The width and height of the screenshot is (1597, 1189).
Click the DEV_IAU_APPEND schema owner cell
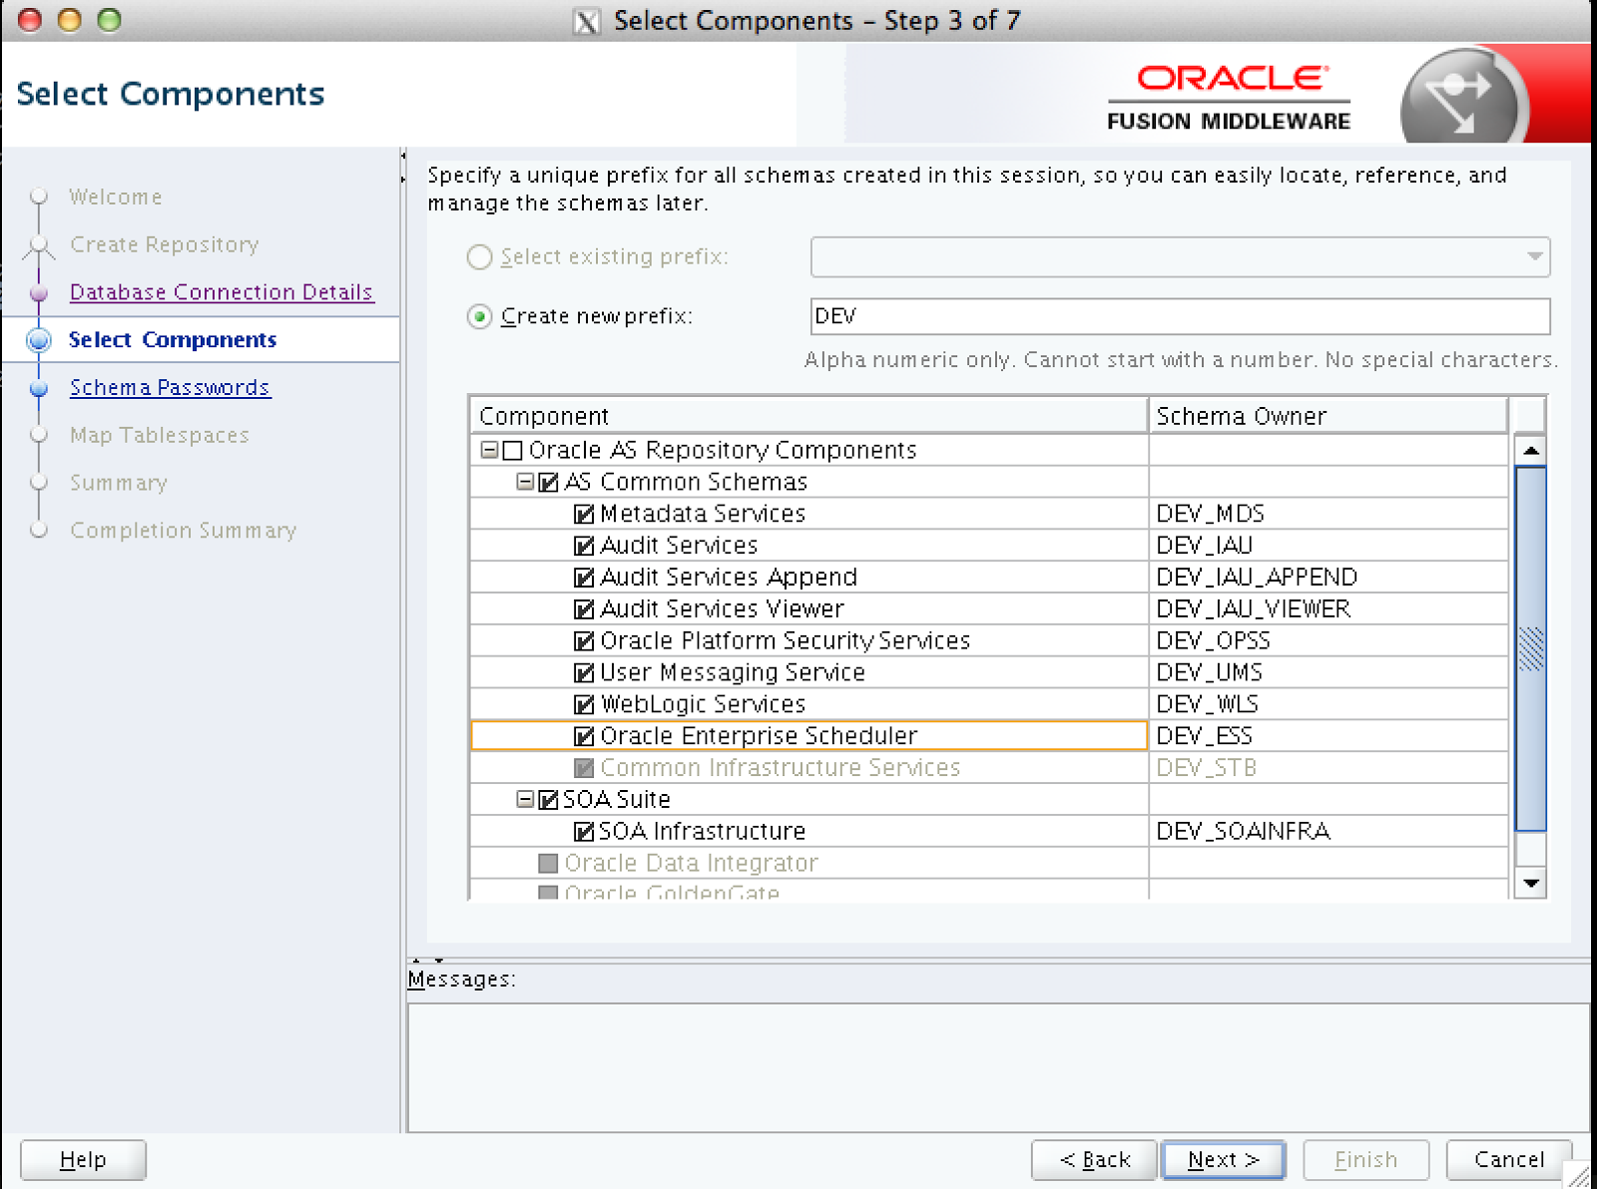click(1329, 578)
